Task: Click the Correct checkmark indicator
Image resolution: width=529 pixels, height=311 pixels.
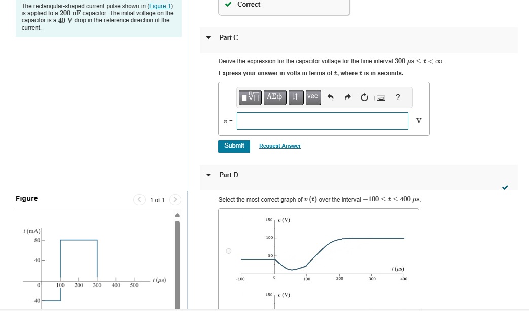Action: (x=228, y=4)
